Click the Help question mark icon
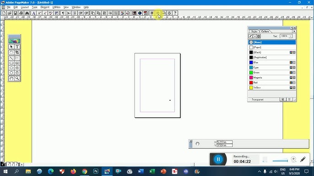The height and width of the screenshot is (176, 314). 175,13
